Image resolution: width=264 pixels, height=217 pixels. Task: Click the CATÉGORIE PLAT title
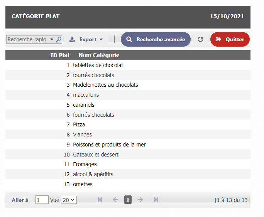pyautogui.click(x=36, y=16)
